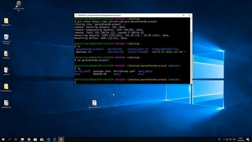Open the volume control tray icon
The image size is (252, 142).
[230, 139]
